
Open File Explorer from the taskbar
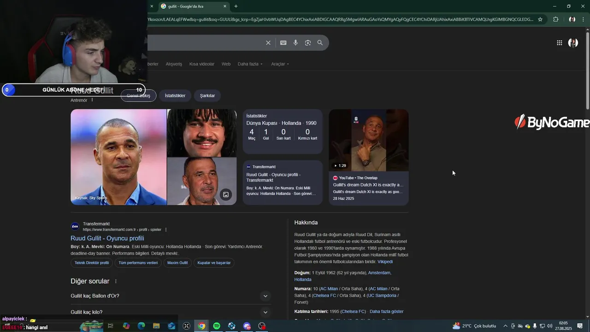(x=156, y=326)
